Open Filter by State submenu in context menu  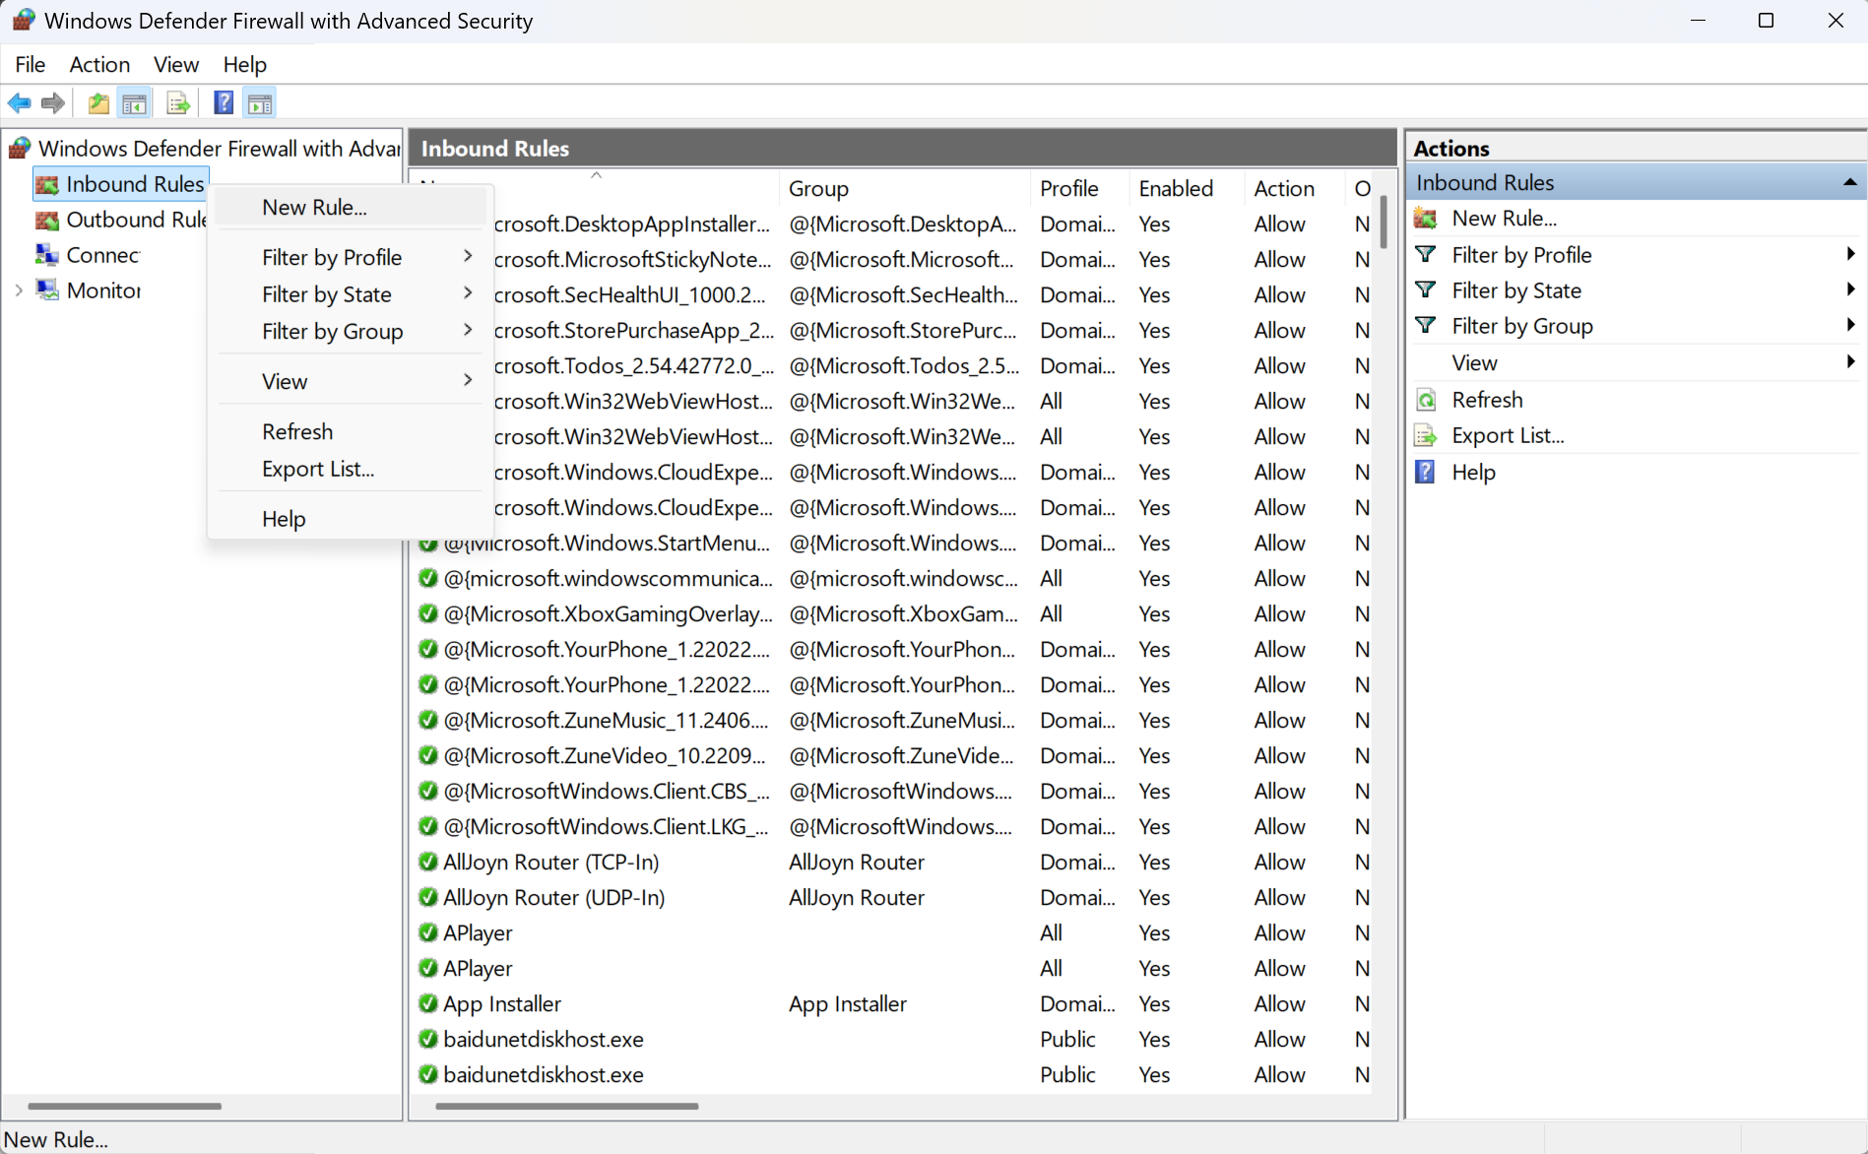[x=350, y=294]
